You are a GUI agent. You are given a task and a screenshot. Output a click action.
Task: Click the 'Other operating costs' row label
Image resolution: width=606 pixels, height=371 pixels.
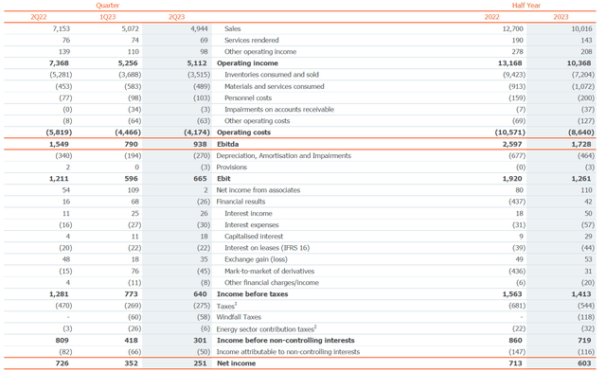[x=257, y=121]
